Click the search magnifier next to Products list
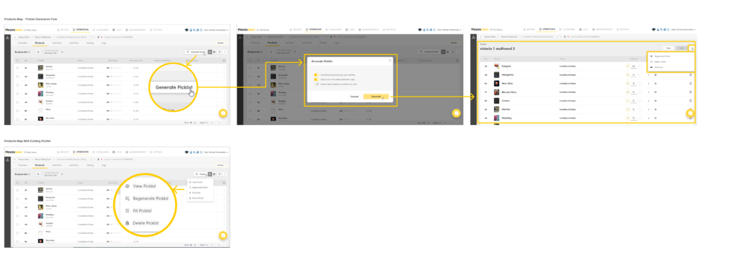 coord(39,51)
